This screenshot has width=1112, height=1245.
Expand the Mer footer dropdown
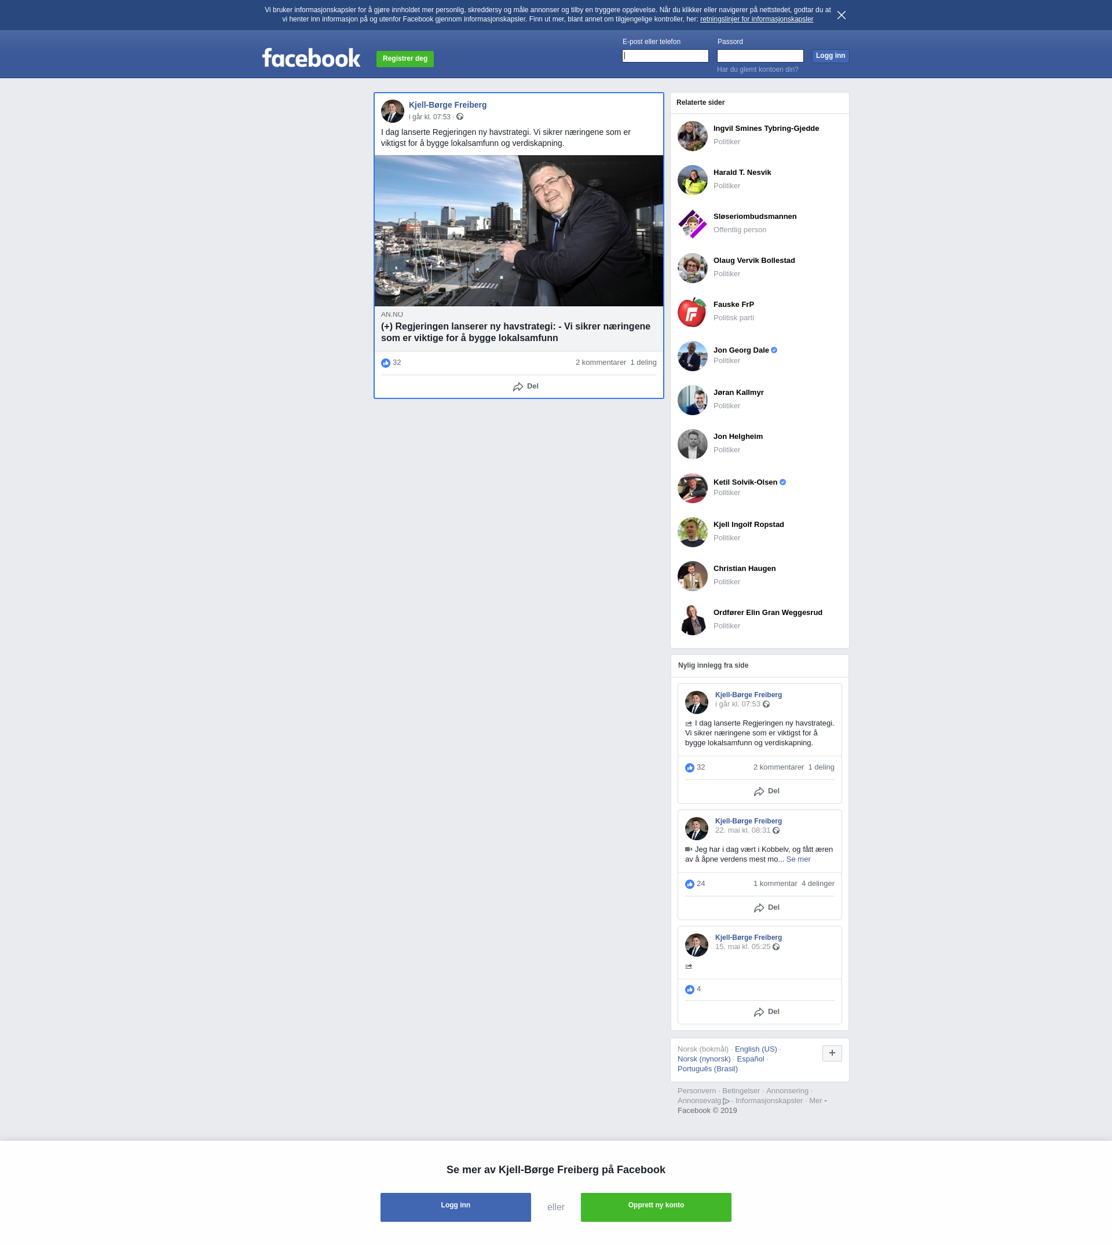click(818, 1100)
